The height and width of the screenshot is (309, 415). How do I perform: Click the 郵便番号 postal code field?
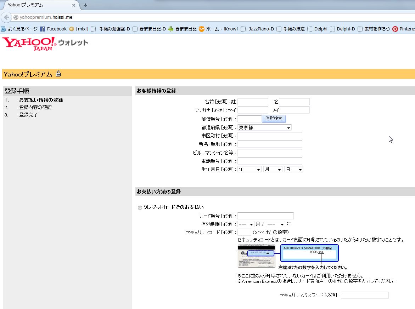[249, 119]
